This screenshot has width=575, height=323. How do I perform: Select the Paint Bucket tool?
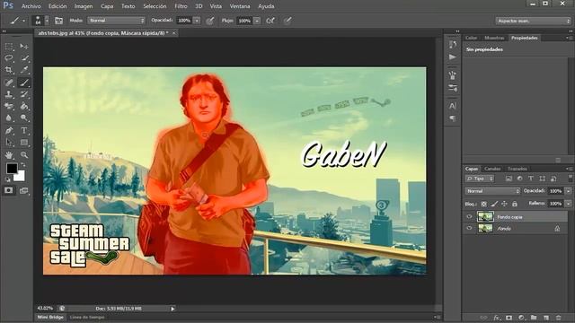point(24,106)
